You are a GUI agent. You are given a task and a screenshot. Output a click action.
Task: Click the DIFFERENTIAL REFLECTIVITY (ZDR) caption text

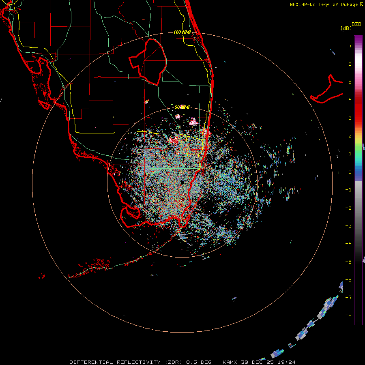pos(127,362)
